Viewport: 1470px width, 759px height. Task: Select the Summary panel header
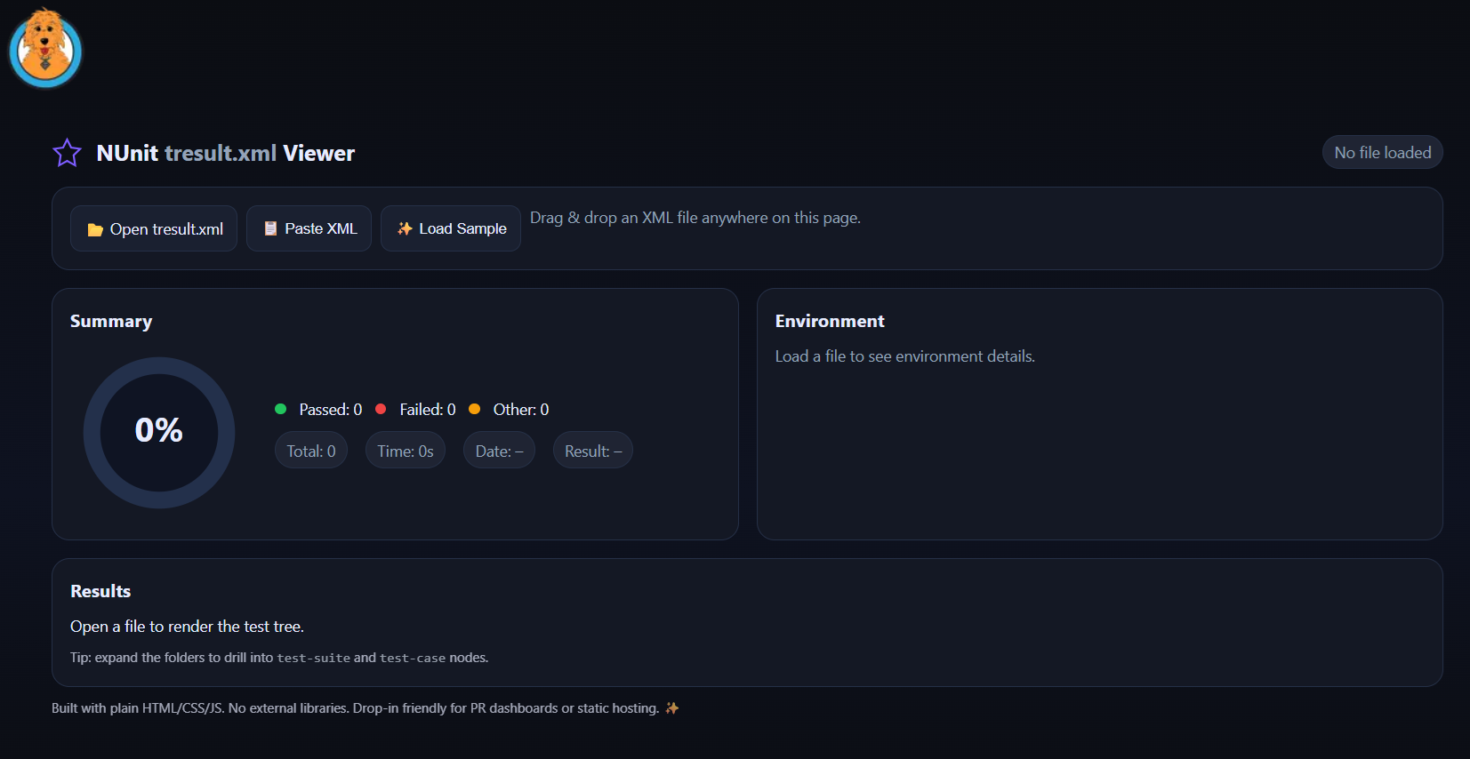pos(110,321)
